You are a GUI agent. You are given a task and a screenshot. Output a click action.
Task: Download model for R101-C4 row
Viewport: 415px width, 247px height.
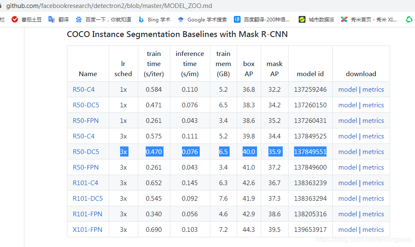(348, 183)
